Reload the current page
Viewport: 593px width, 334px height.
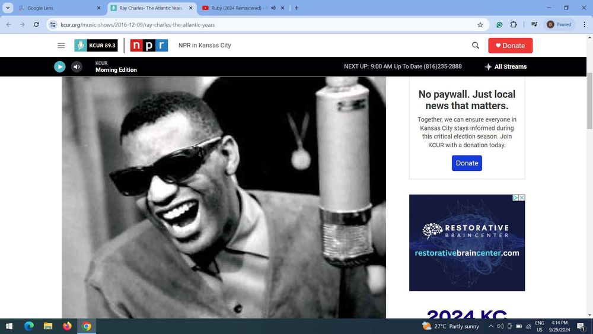click(x=36, y=24)
